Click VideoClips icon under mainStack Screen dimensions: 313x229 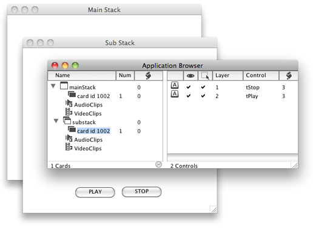coord(69,112)
